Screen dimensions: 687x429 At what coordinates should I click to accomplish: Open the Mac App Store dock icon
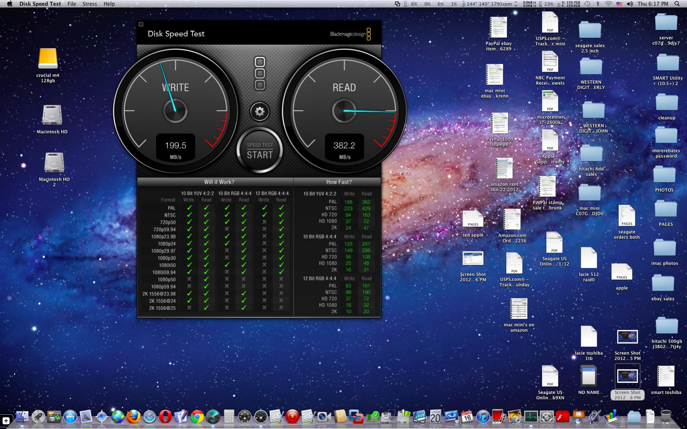pyautogui.click(x=70, y=417)
